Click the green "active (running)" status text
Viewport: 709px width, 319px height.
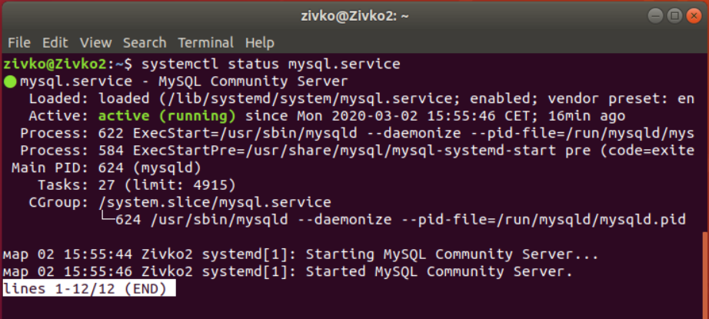pyautogui.click(x=166, y=116)
